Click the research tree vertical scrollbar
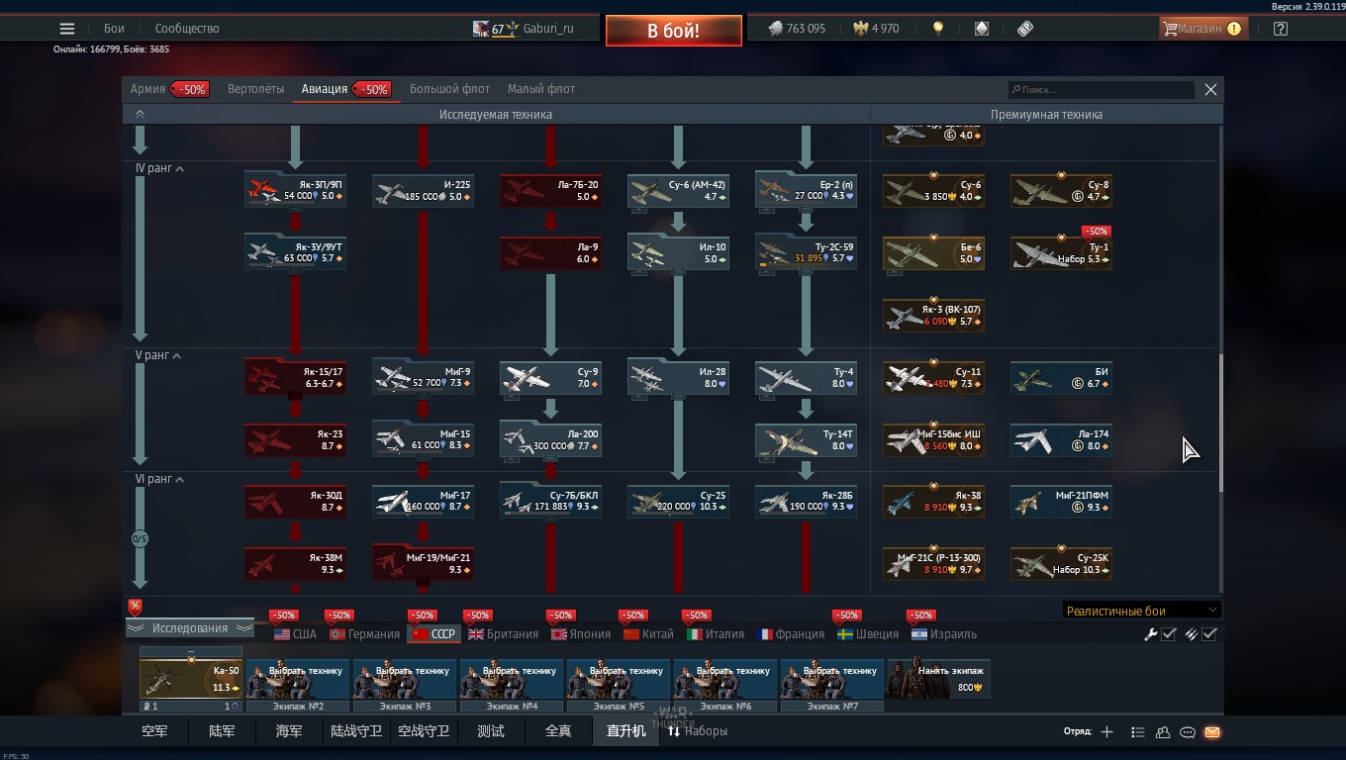This screenshot has width=1346, height=760. click(x=1220, y=422)
